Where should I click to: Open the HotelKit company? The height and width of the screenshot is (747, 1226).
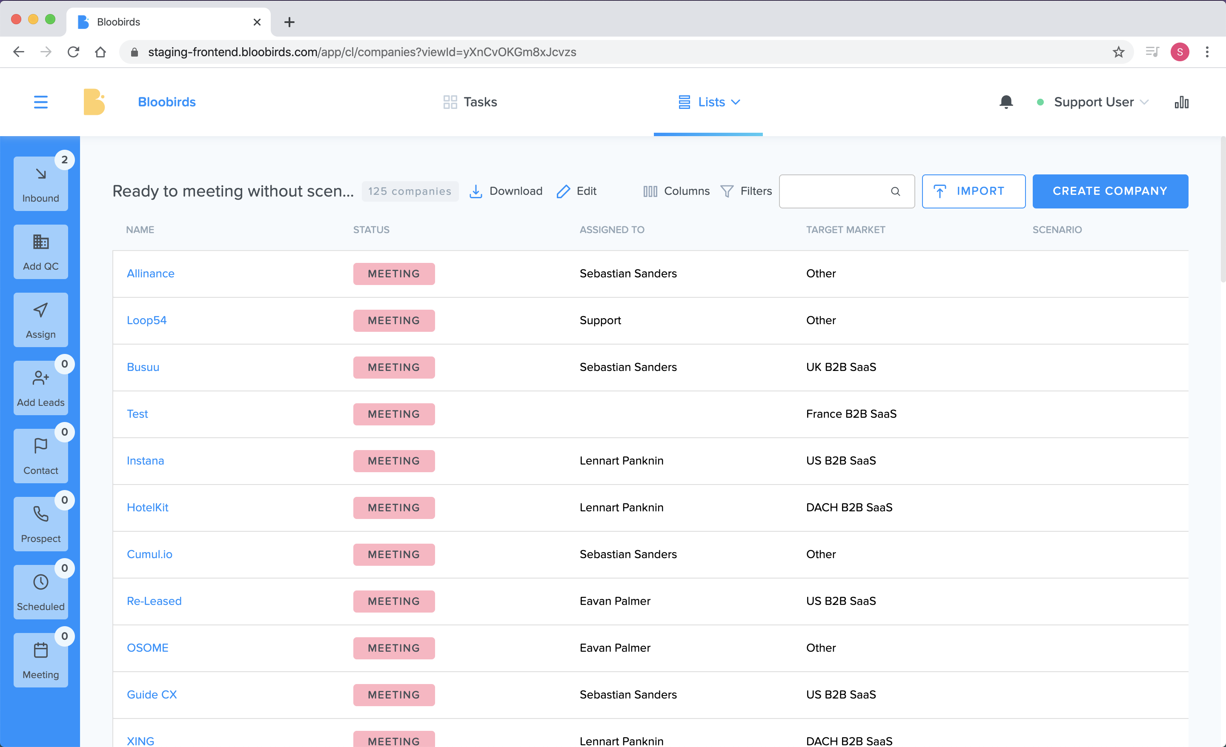click(147, 507)
